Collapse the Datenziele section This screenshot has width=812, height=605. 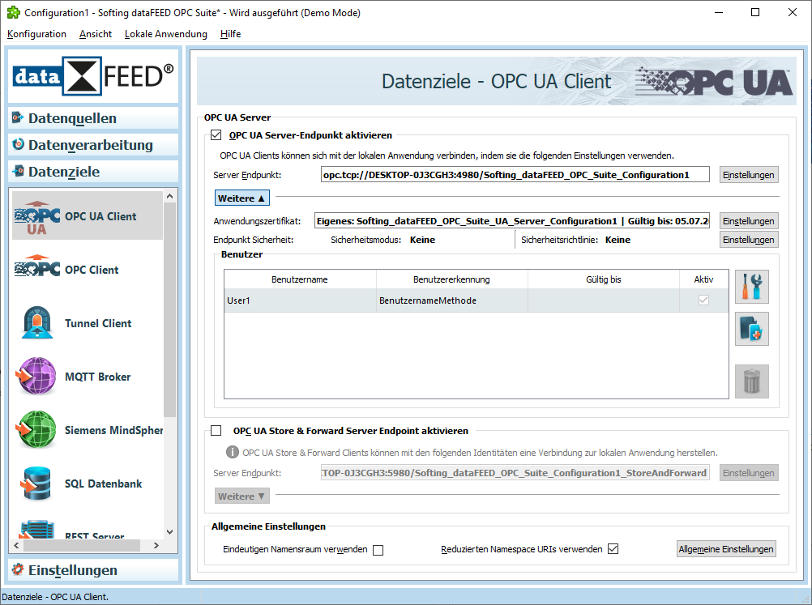tap(93, 172)
